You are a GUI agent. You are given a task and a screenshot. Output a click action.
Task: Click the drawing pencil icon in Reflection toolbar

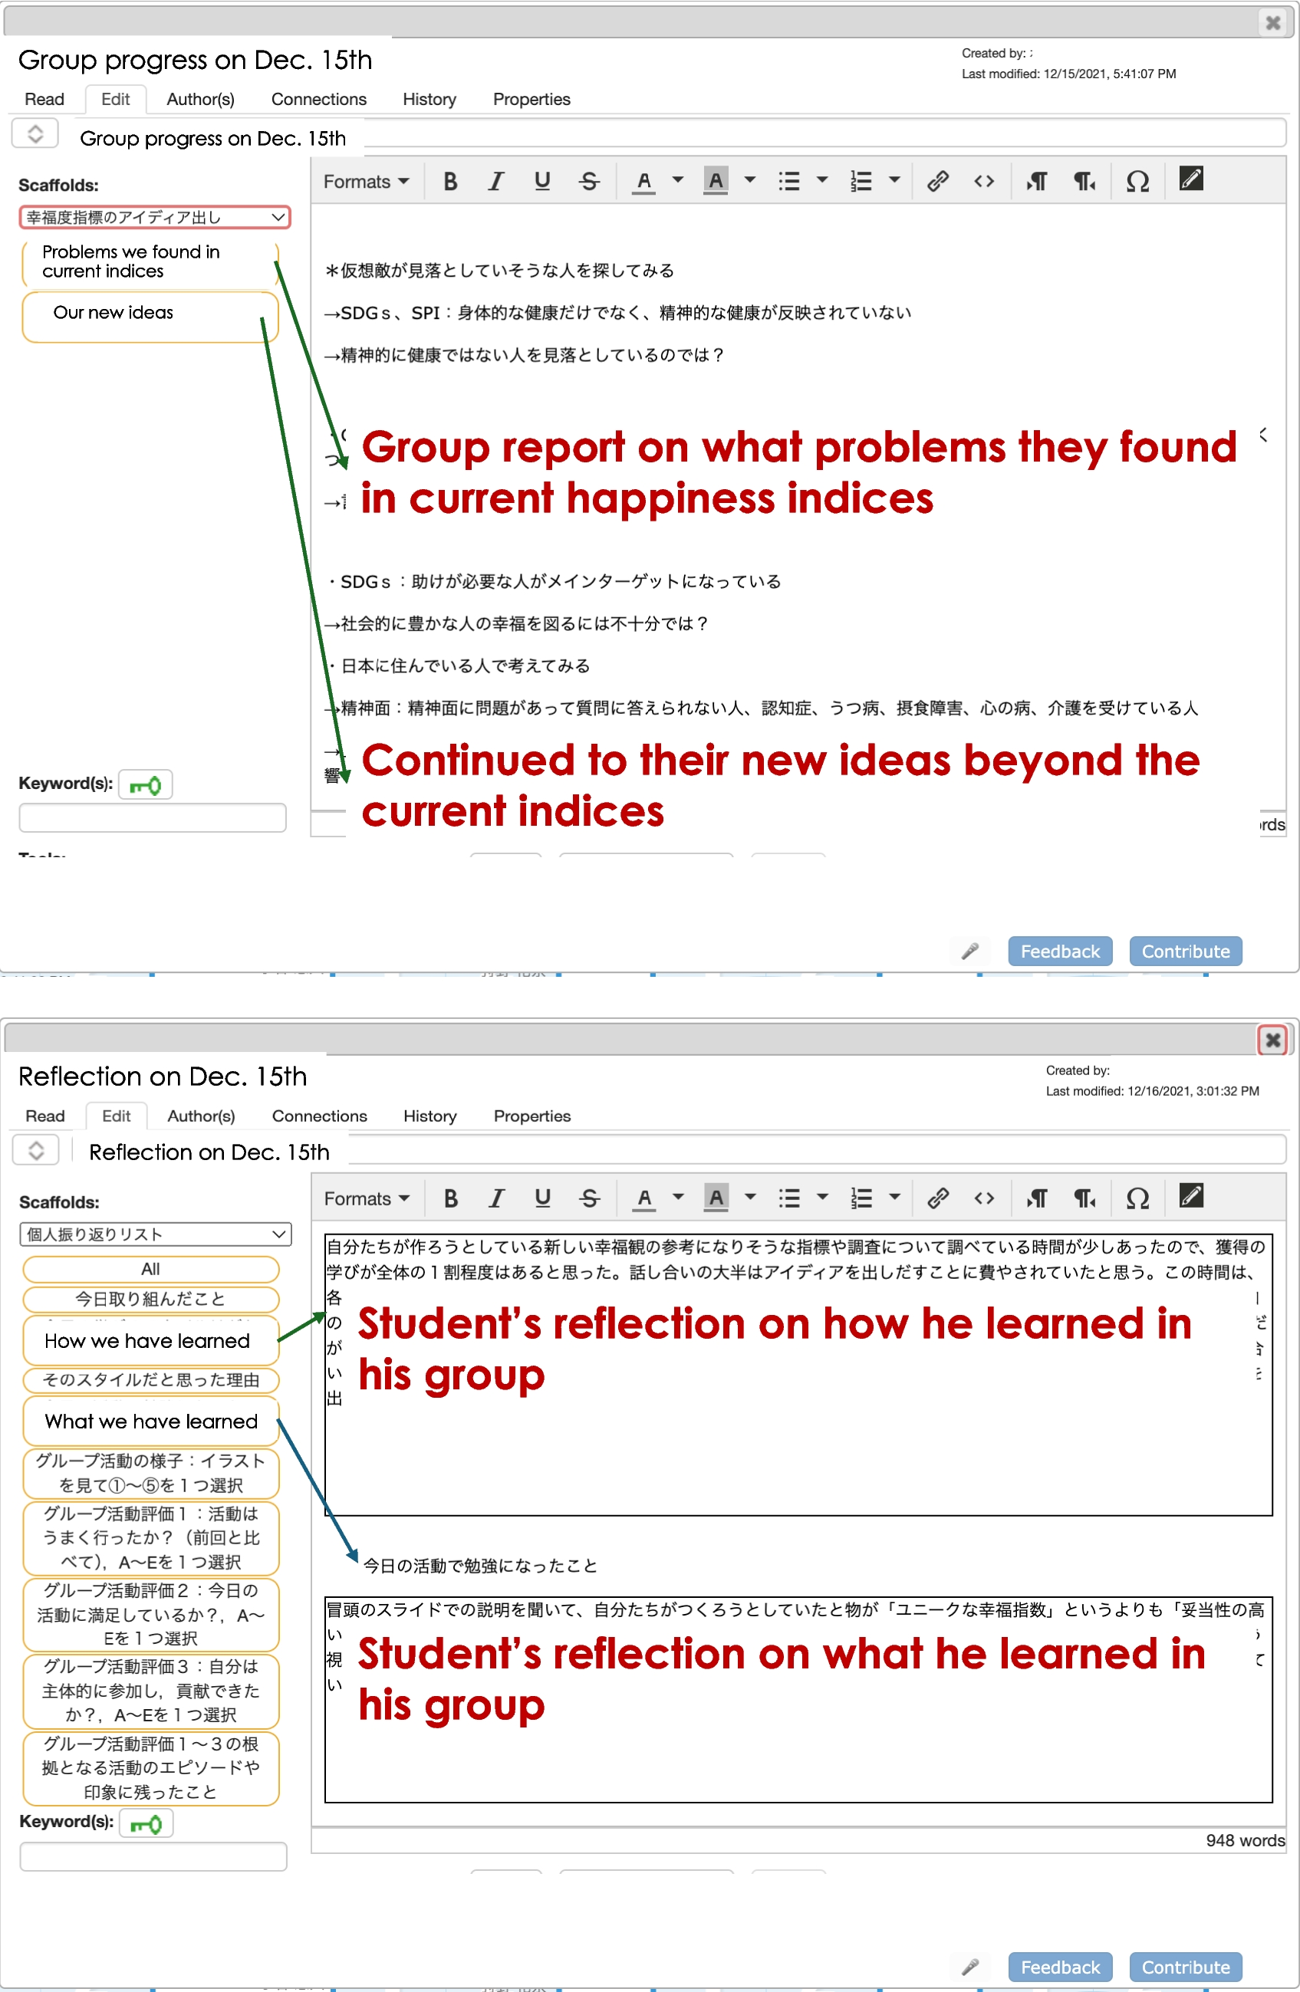coord(1190,1196)
